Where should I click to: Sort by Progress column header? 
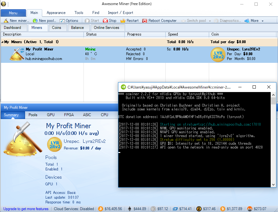(145, 34)
